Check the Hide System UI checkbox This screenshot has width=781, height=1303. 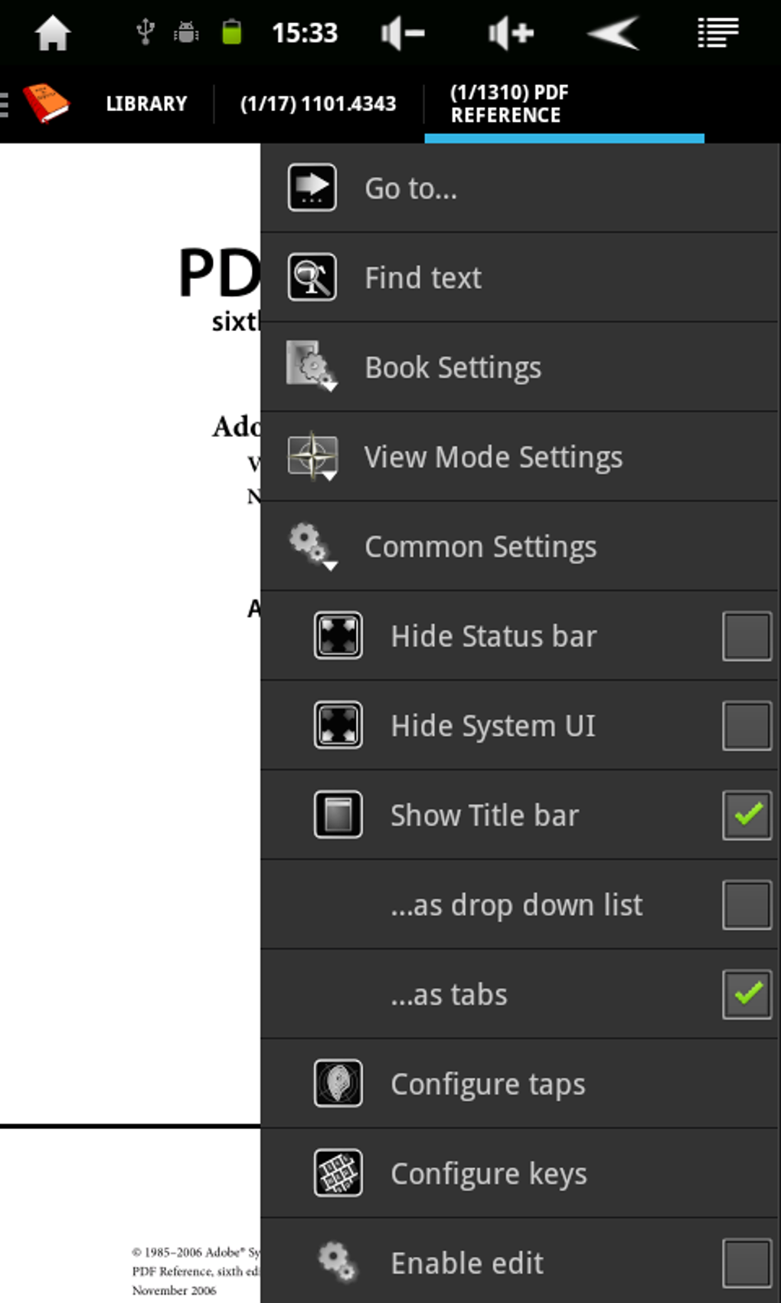coord(747,726)
